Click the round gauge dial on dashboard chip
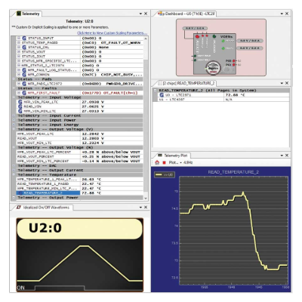This screenshot has width=302, height=302. (213, 68)
